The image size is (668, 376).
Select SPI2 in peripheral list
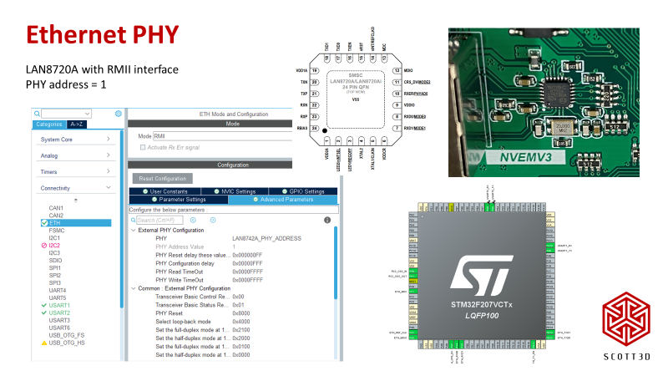[x=54, y=276]
